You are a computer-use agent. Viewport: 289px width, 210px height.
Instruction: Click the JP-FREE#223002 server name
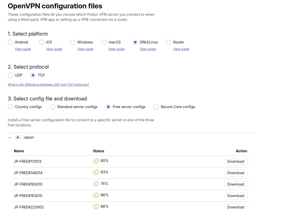pos(29,207)
